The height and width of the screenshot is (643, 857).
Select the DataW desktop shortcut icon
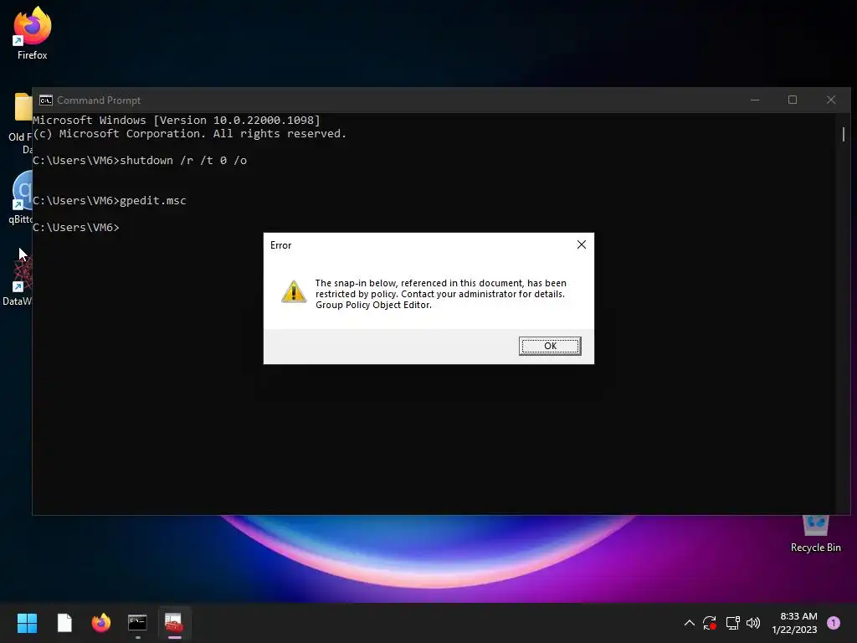point(18,280)
